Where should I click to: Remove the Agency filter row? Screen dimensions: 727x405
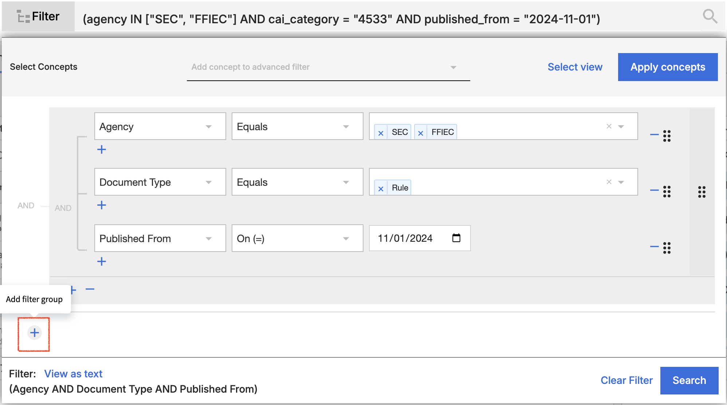tap(654, 135)
